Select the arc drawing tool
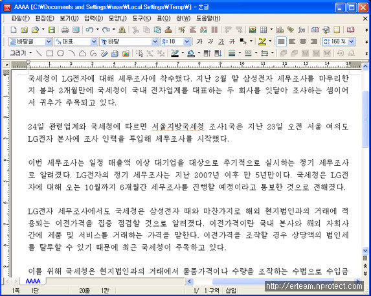The image size is (371, 296). tap(71, 54)
